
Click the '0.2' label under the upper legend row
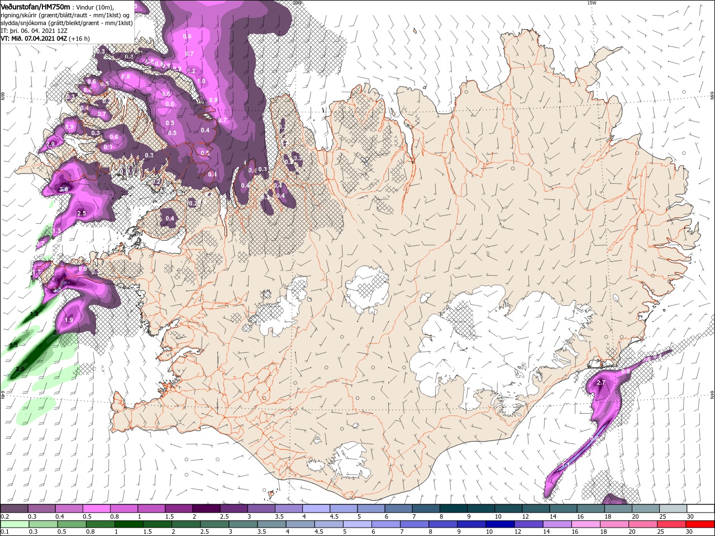[x=4, y=516]
